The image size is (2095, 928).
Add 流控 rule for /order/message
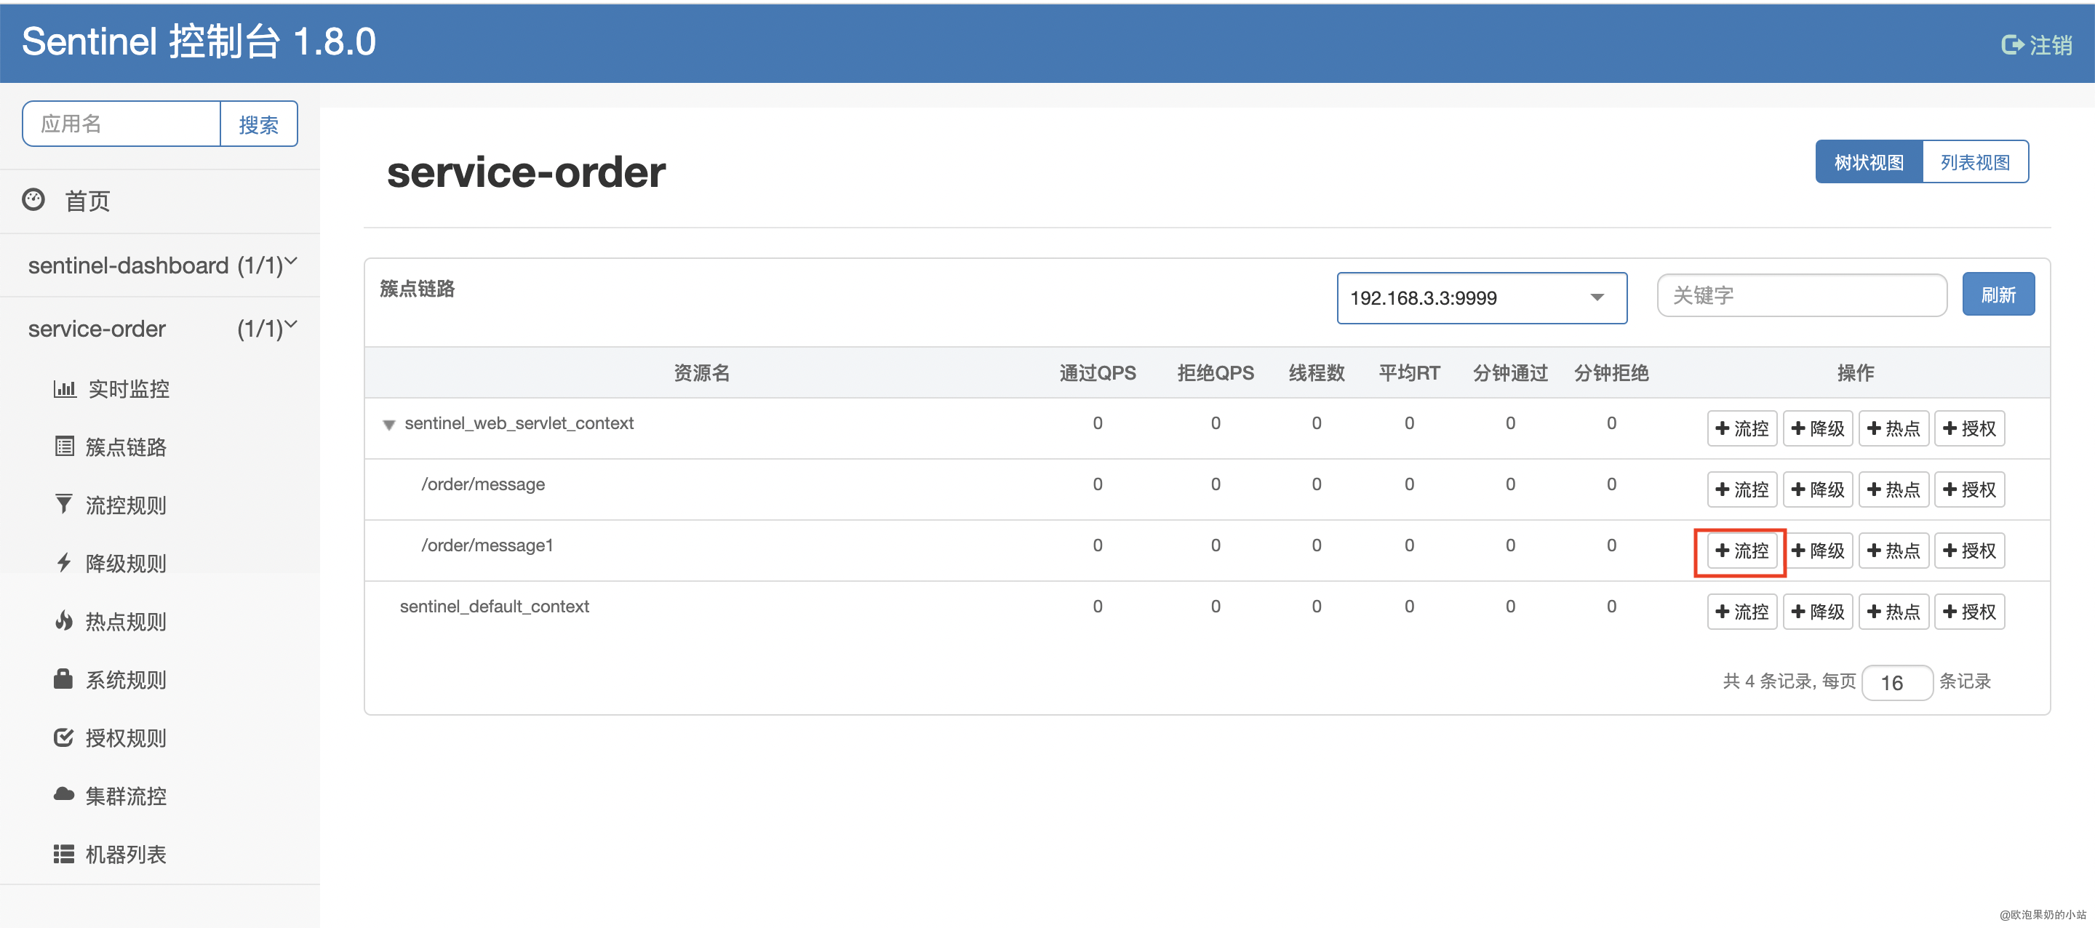[x=1742, y=489]
